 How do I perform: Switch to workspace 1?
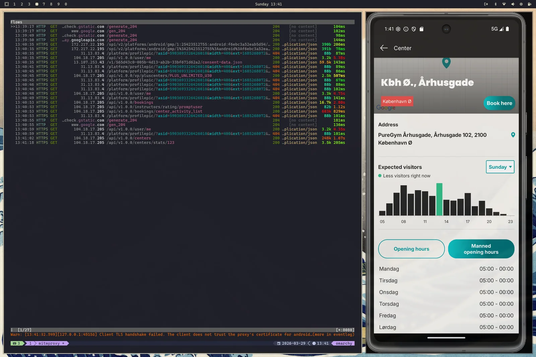click(x=14, y=4)
